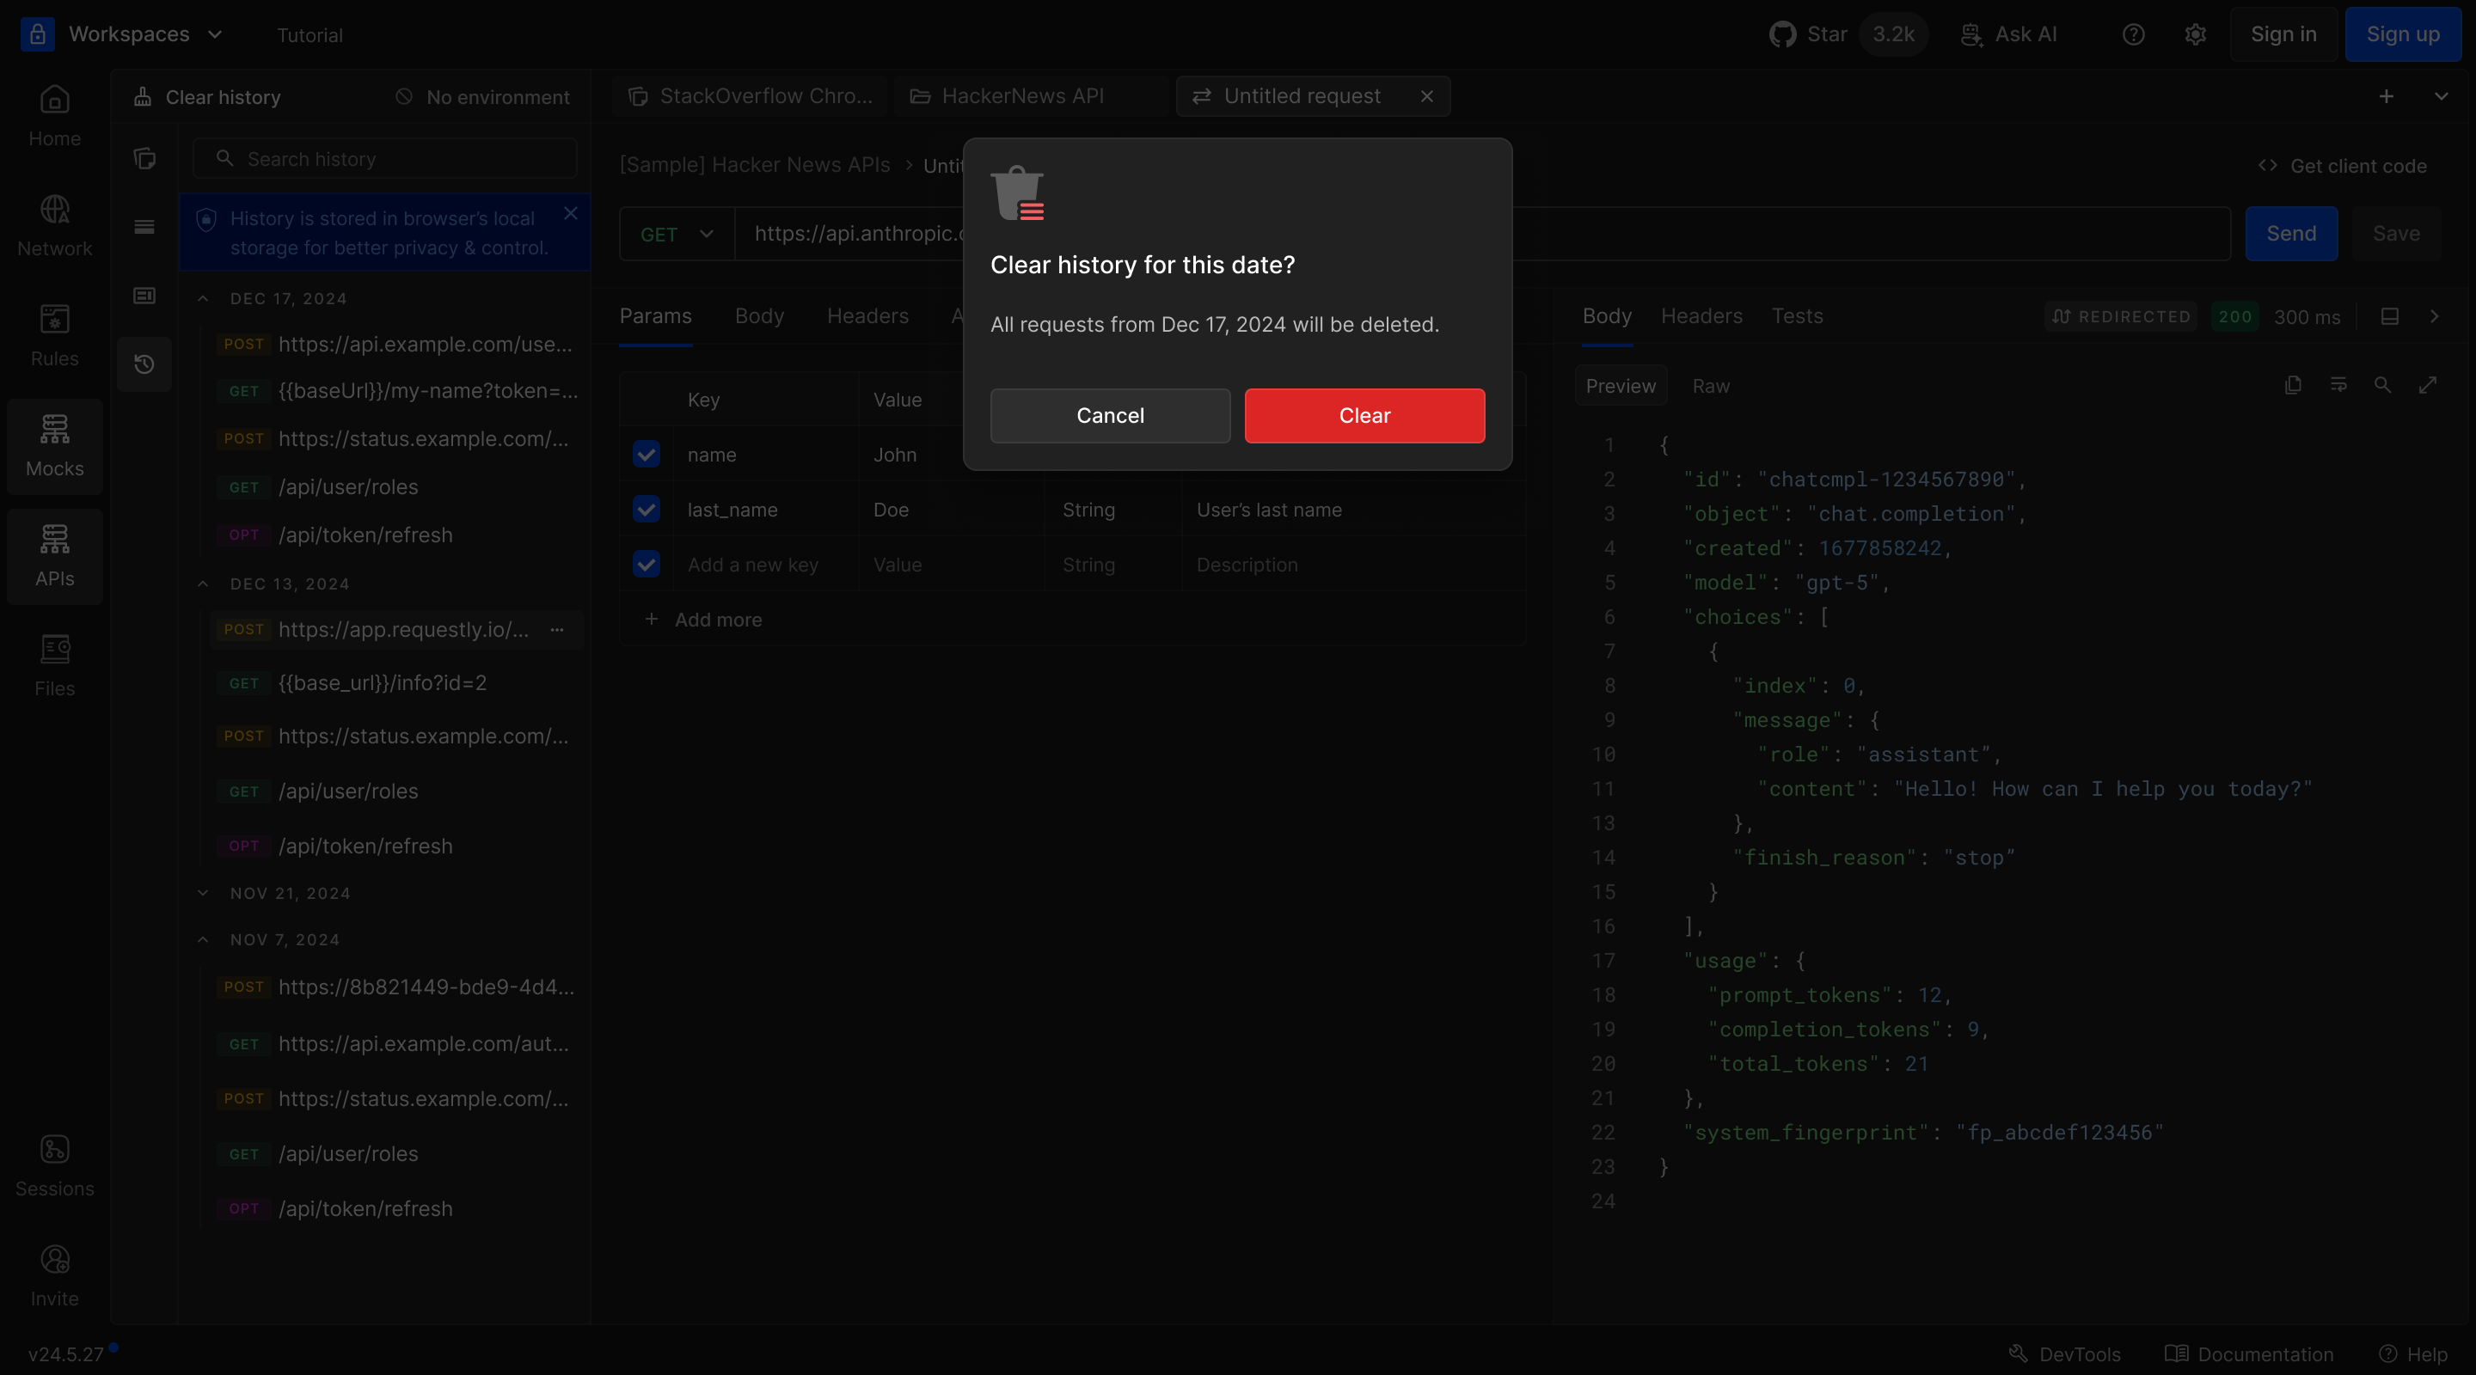Collapse the Dec 13, 2024 group
The height and width of the screenshot is (1375, 2476).
(203, 584)
